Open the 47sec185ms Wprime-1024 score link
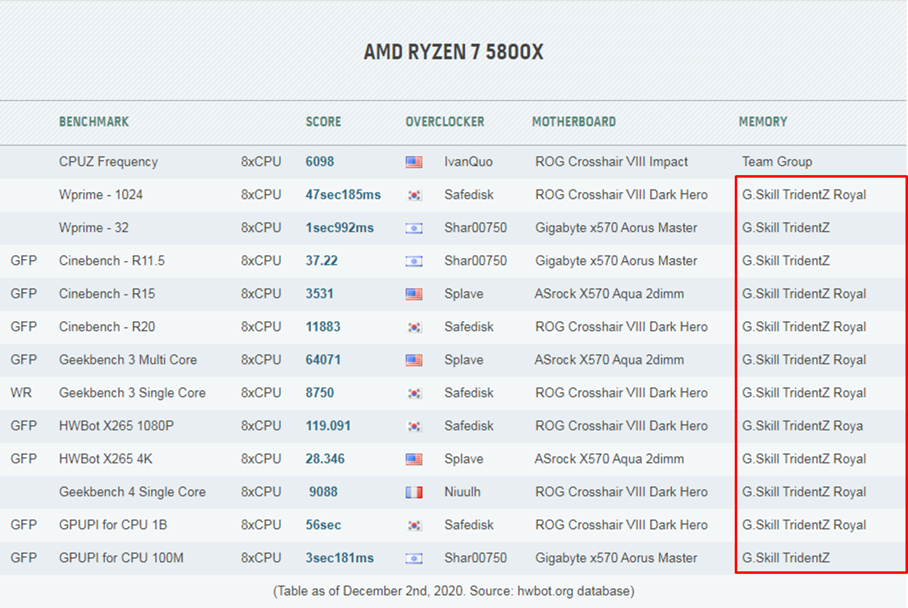 [x=343, y=194]
